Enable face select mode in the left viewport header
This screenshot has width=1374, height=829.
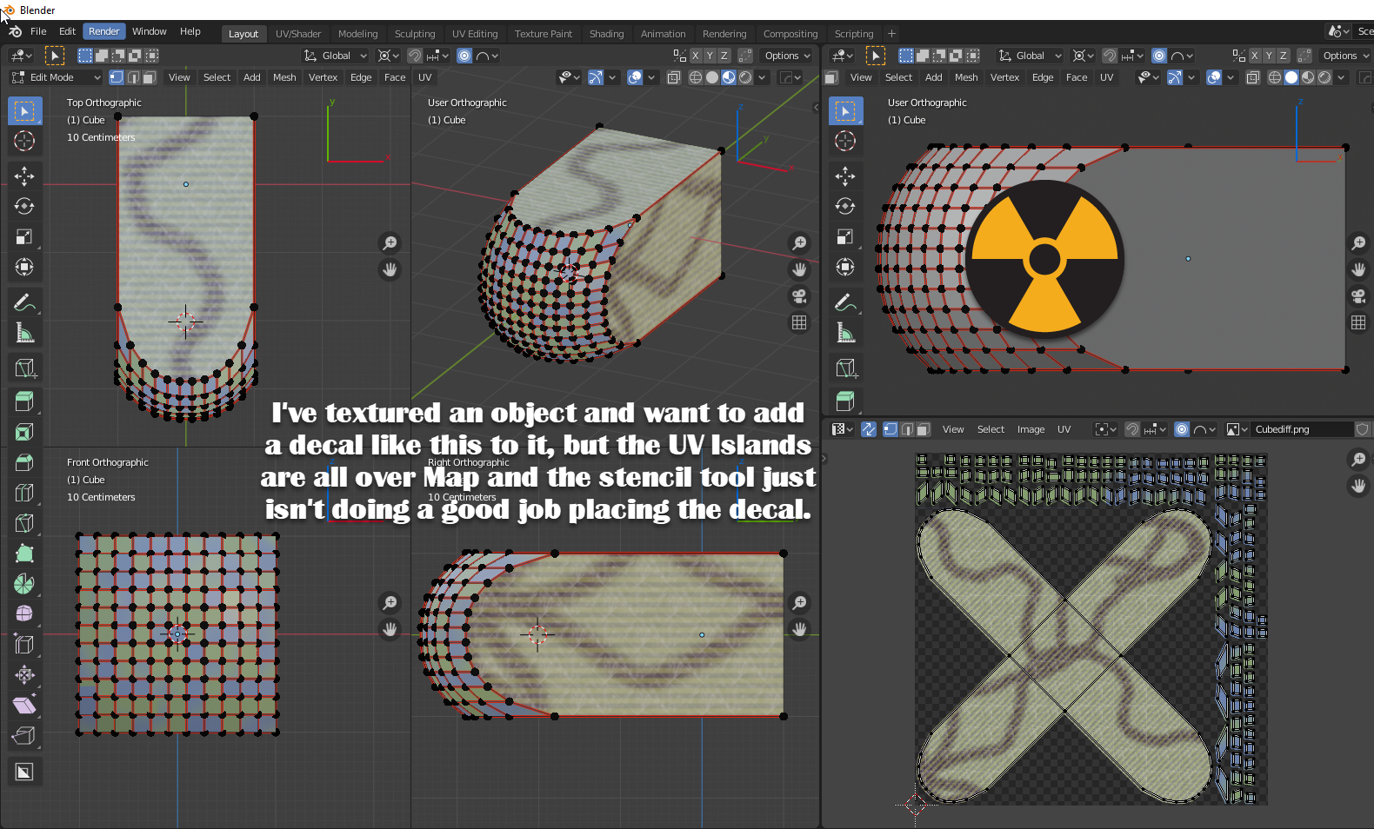click(x=149, y=77)
